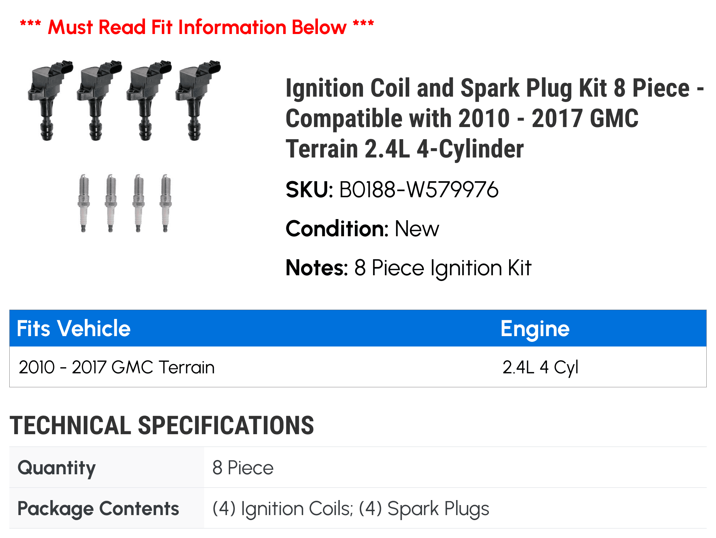The image size is (716, 538).
Task: Click the Fits Vehicle column header
Action: click(x=74, y=328)
